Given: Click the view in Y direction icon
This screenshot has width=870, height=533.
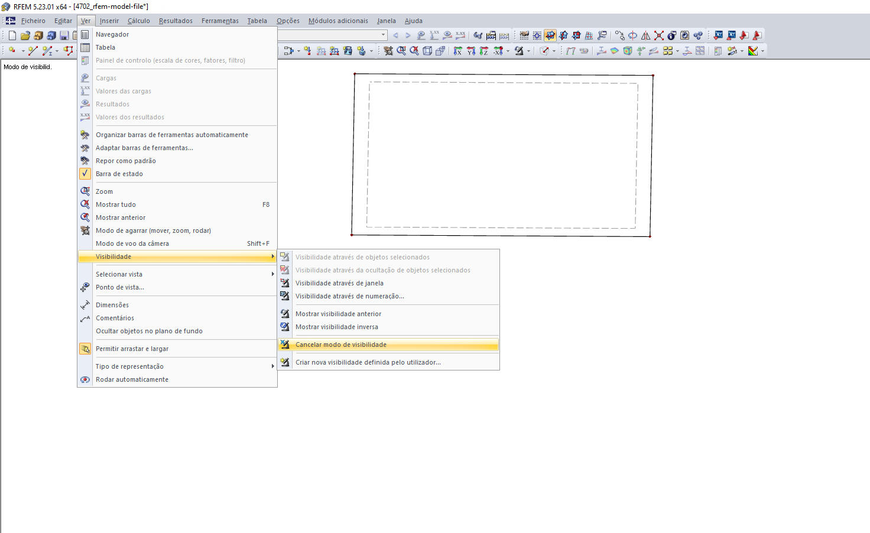Looking at the screenshot, I should pyautogui.click(x=471, y=51).
